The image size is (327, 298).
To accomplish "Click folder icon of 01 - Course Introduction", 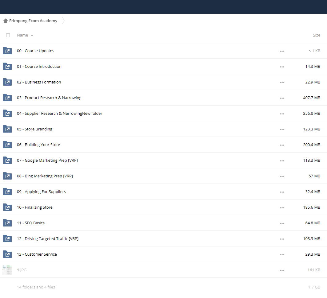I will [x=7, y=66].
